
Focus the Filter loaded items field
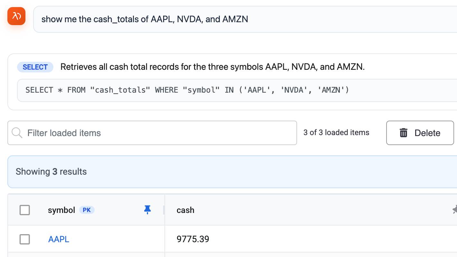click(152, 133)
